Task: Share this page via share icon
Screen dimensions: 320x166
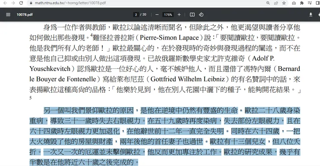Action: pos(276,3)
